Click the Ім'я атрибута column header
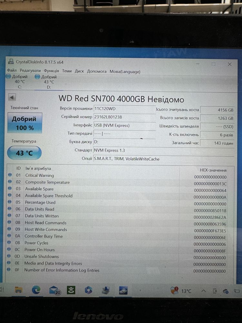Viewport: 242px width, 323px height. point(38,168)
